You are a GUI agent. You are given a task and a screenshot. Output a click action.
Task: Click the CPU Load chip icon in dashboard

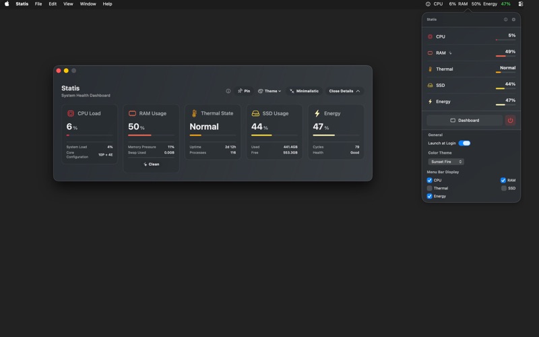pyautogui.click(x=71, y=113)
